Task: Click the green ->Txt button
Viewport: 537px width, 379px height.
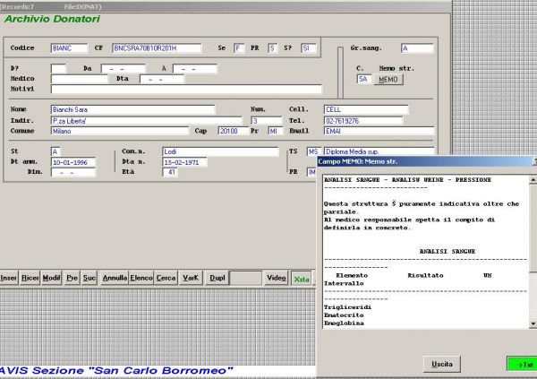Action: point(523,365)
